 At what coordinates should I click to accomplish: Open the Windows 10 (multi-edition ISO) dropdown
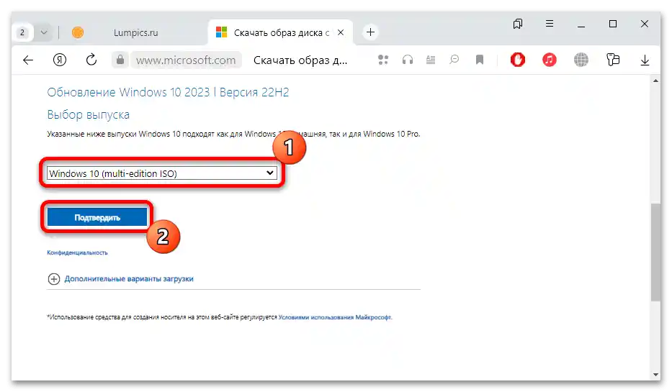point(162,173)
